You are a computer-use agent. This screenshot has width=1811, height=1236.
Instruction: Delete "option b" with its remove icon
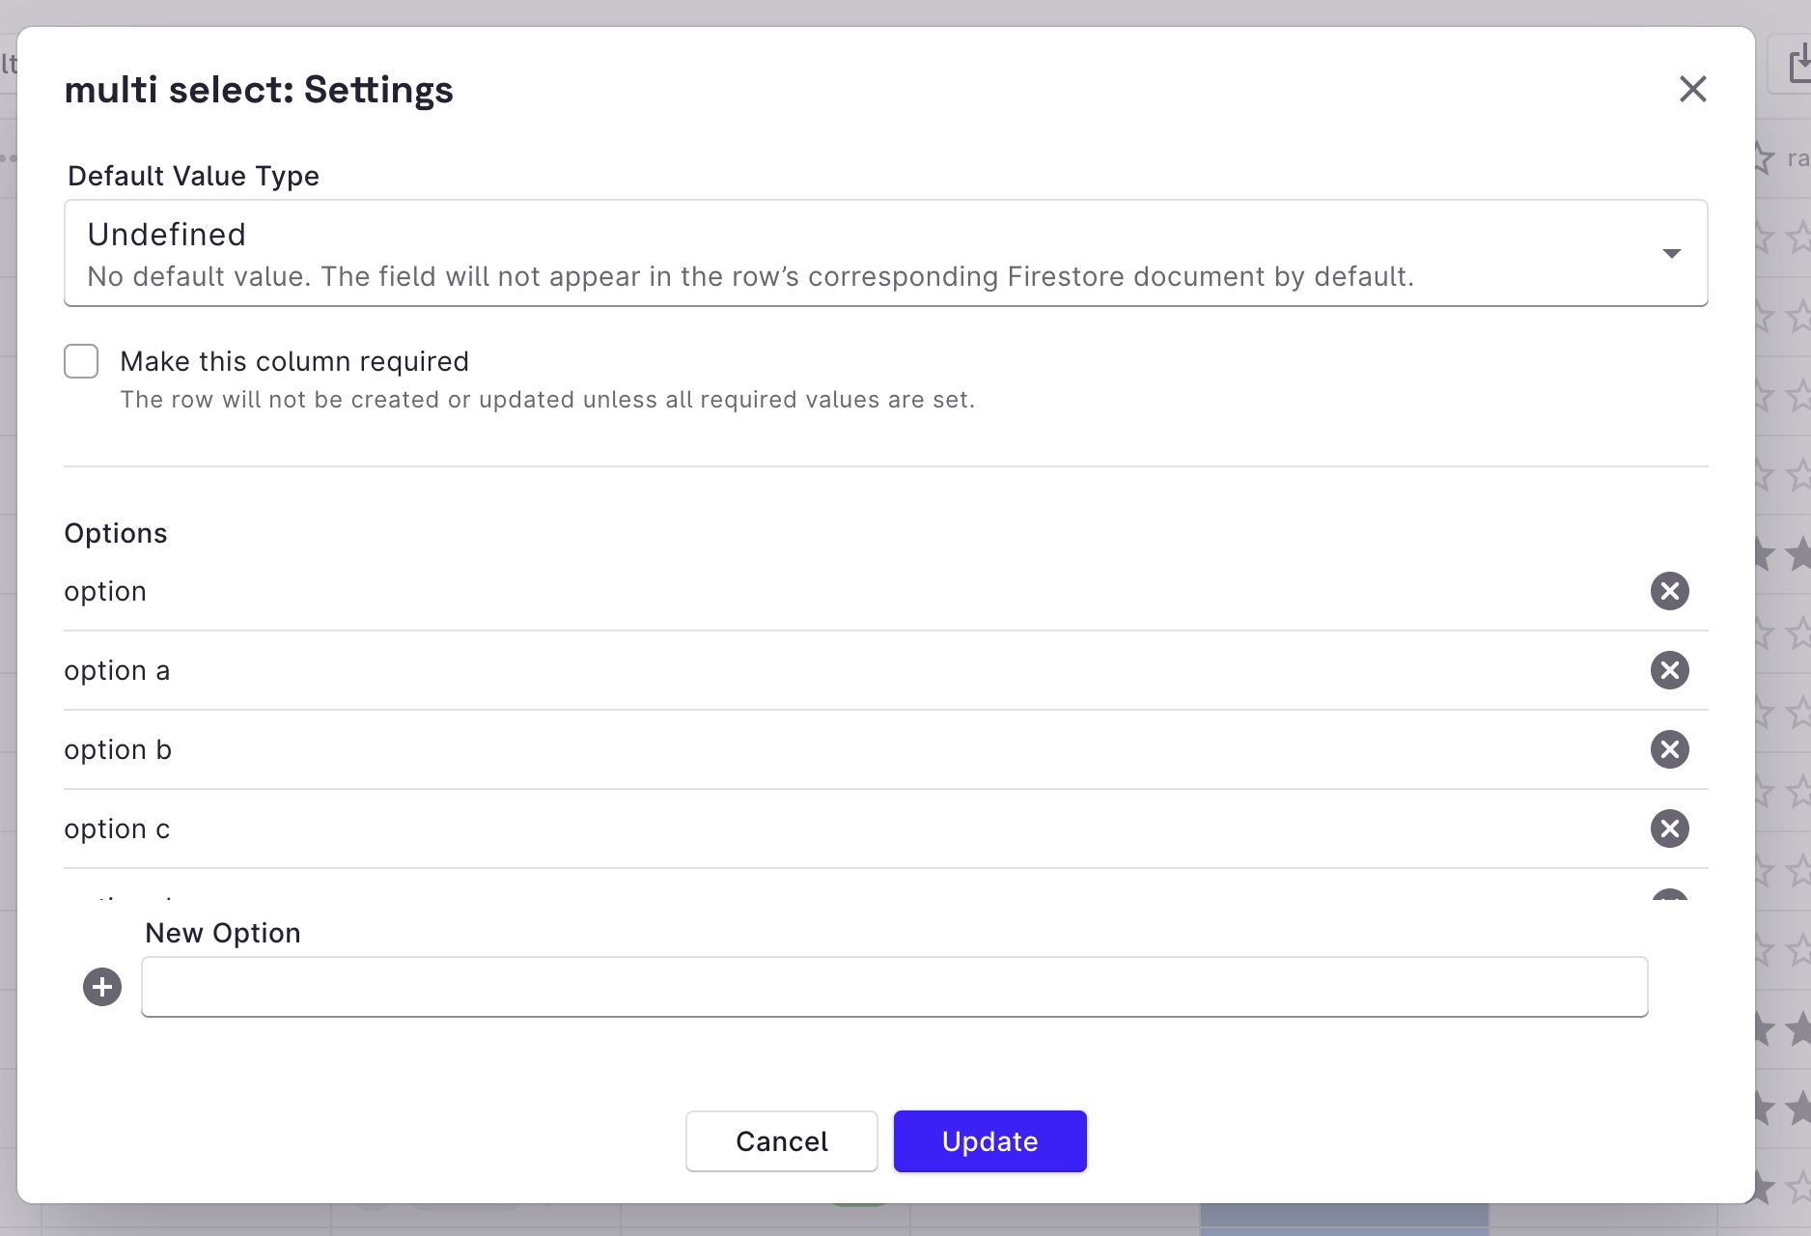[1670, 749]
